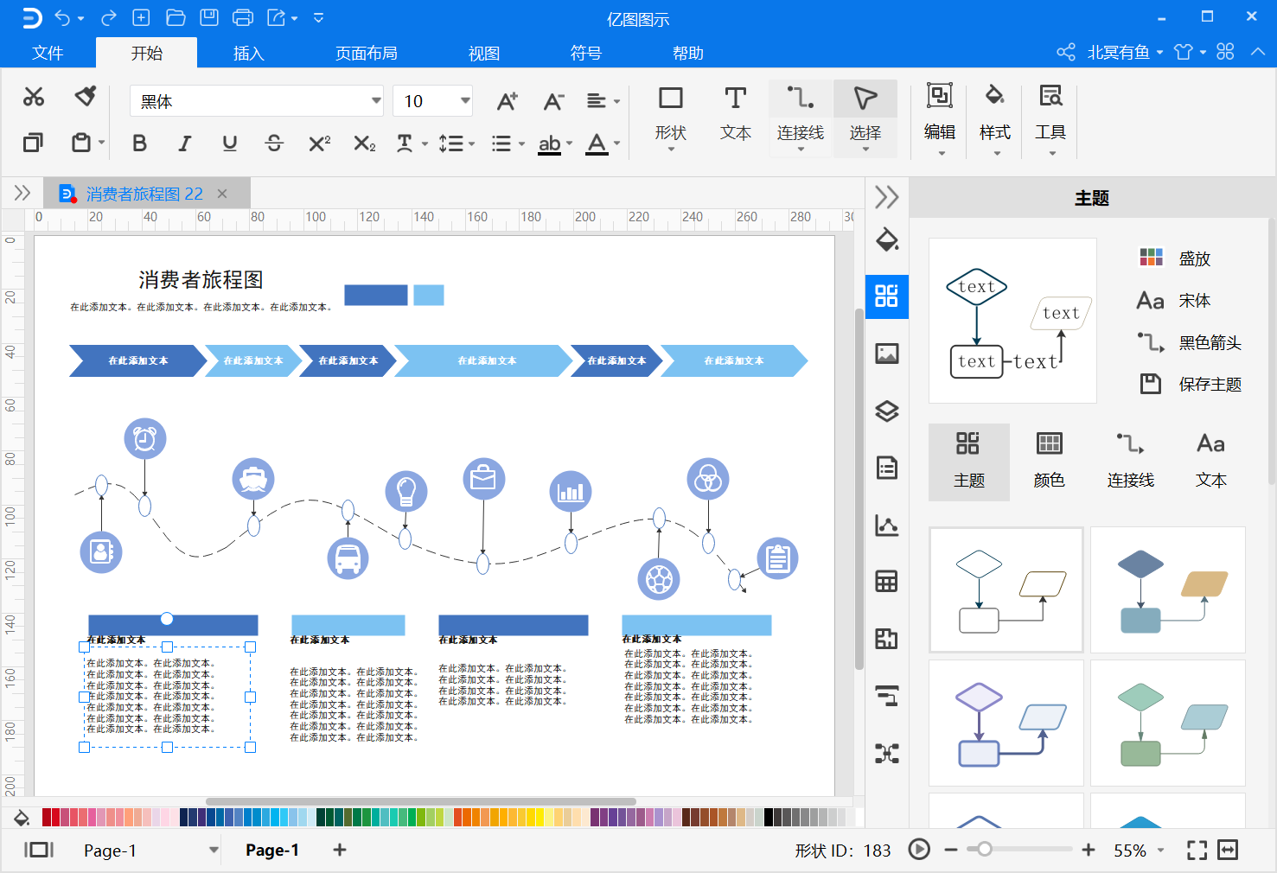Screen dimensions: 1277x873
Task: Switch to the 插入 ribbon tab
Action: click(x=249, y=53)
